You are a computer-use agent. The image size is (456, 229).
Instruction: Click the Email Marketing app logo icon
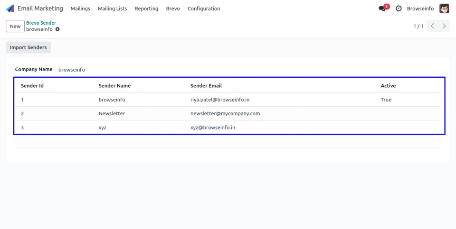(10, 9)
